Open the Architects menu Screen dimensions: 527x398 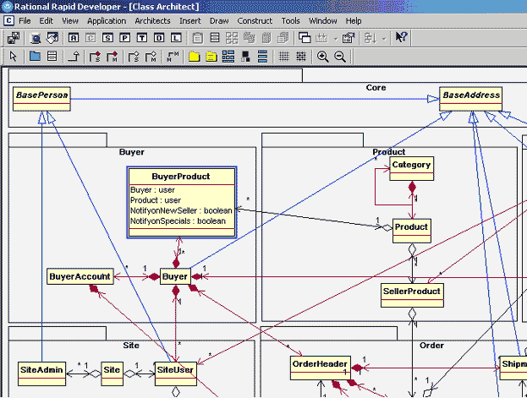coord(152,19)
